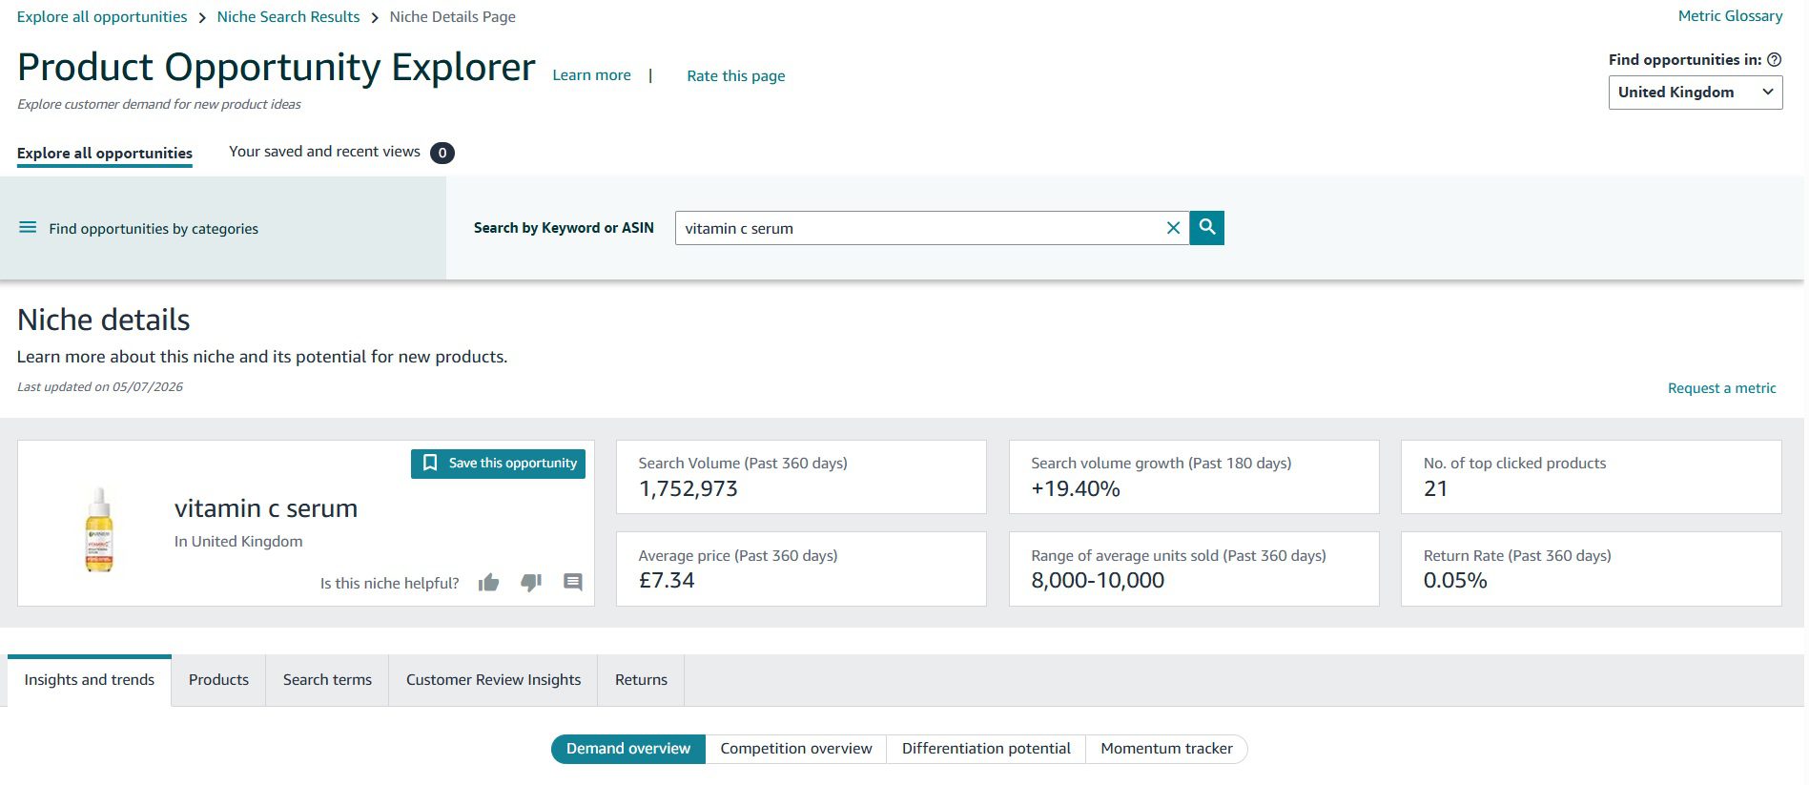Select the Insights and trends tab
This screenshot has width=1809, height=785.
point(90,680)
